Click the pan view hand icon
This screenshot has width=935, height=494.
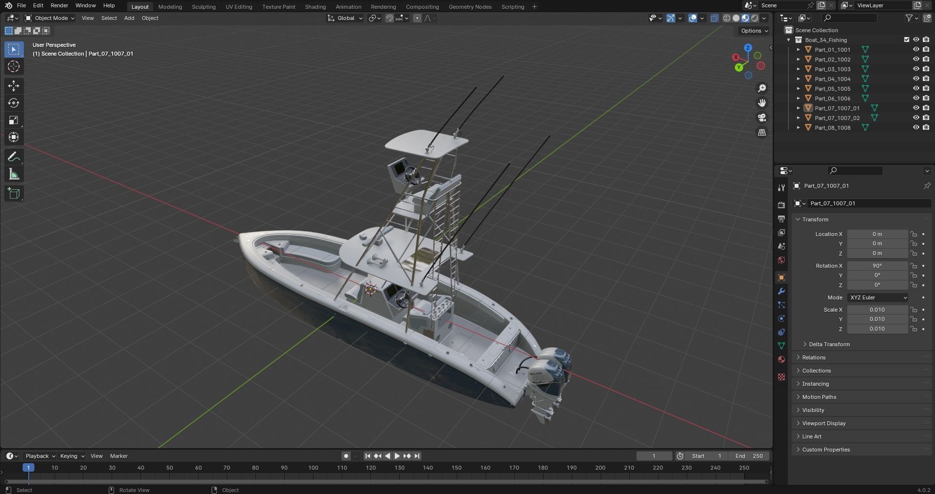click(761, 103)
